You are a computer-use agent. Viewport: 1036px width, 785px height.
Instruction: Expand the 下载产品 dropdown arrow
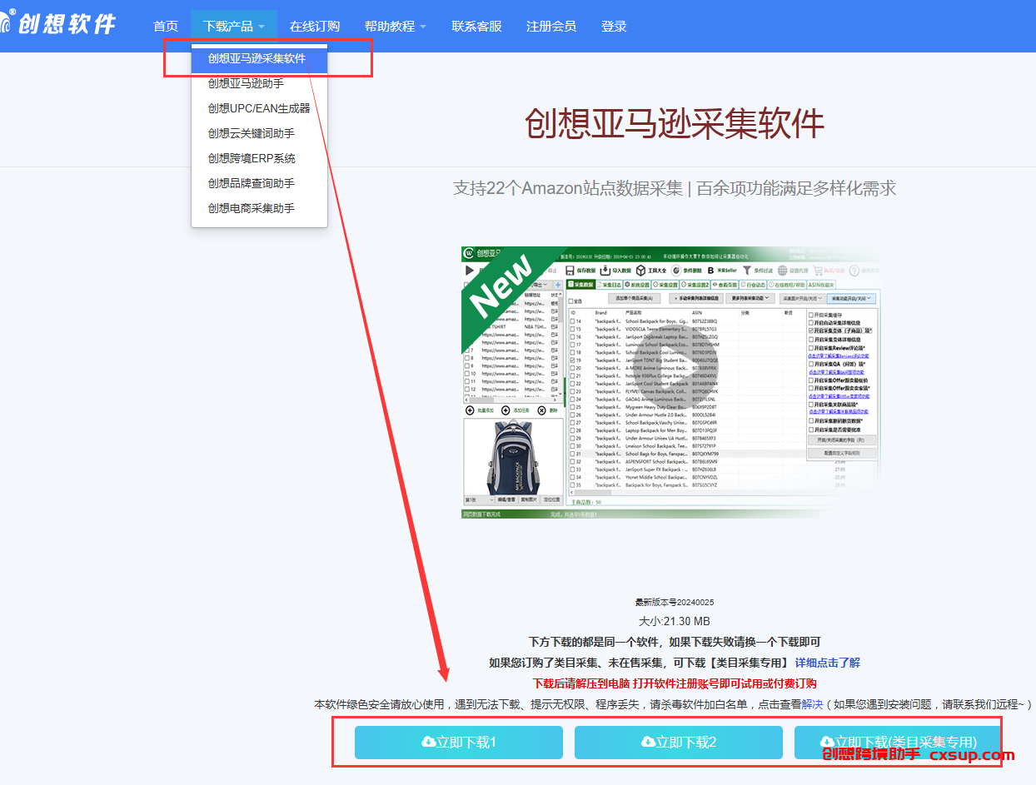coord(261,27)
